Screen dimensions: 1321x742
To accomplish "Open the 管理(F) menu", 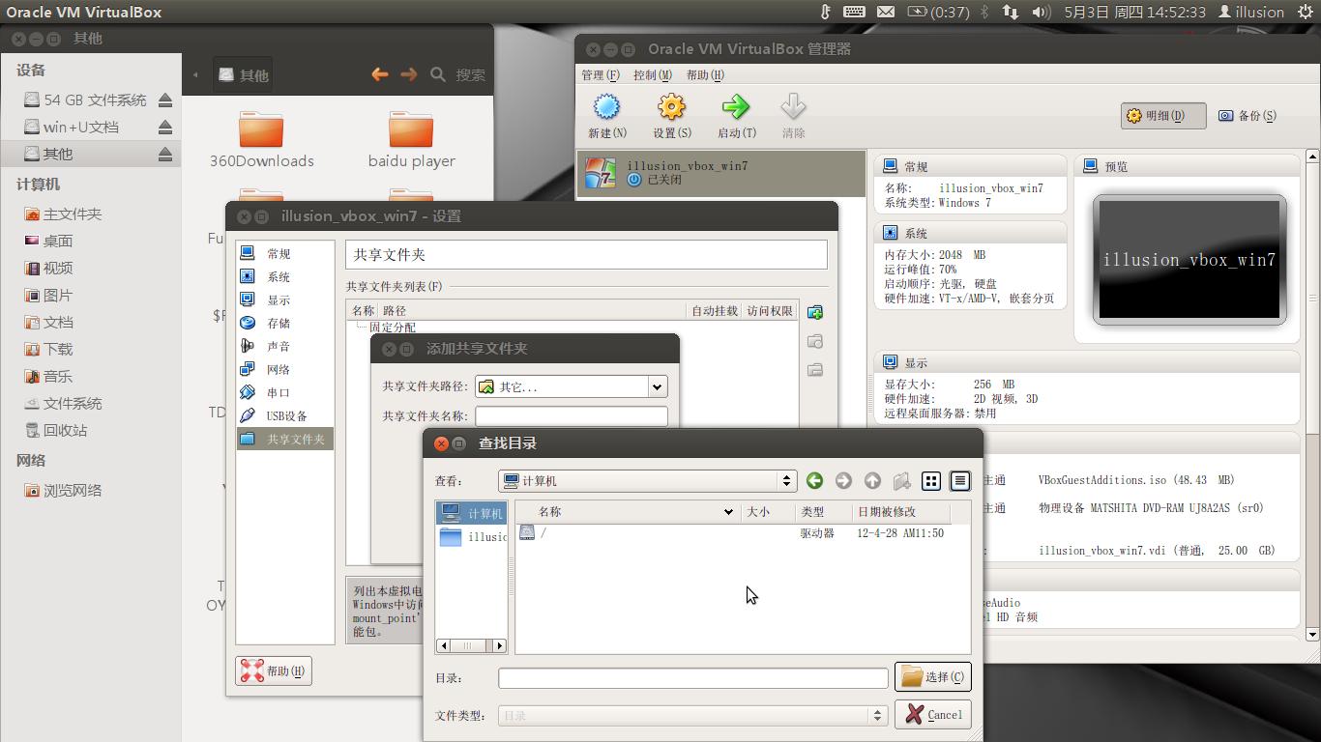I will 600,74.
